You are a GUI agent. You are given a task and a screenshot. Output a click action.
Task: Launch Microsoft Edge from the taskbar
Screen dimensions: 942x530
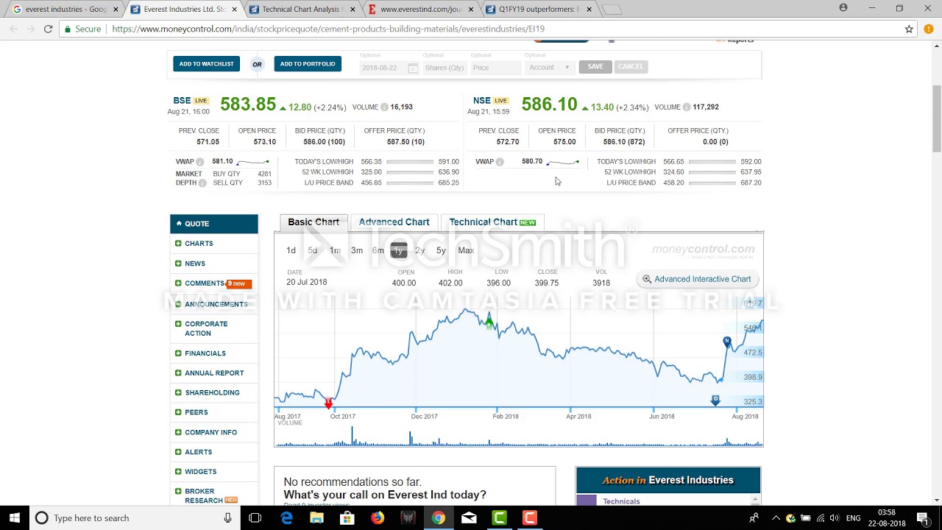pos(287,518)
